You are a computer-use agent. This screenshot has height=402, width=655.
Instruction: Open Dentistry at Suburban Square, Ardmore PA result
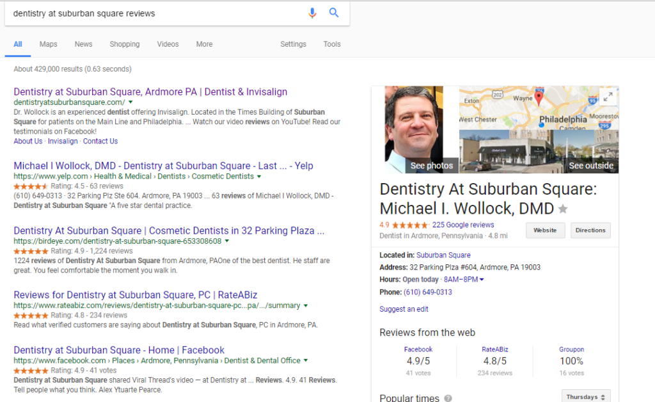pyautogui.click(x=150, y=92)
